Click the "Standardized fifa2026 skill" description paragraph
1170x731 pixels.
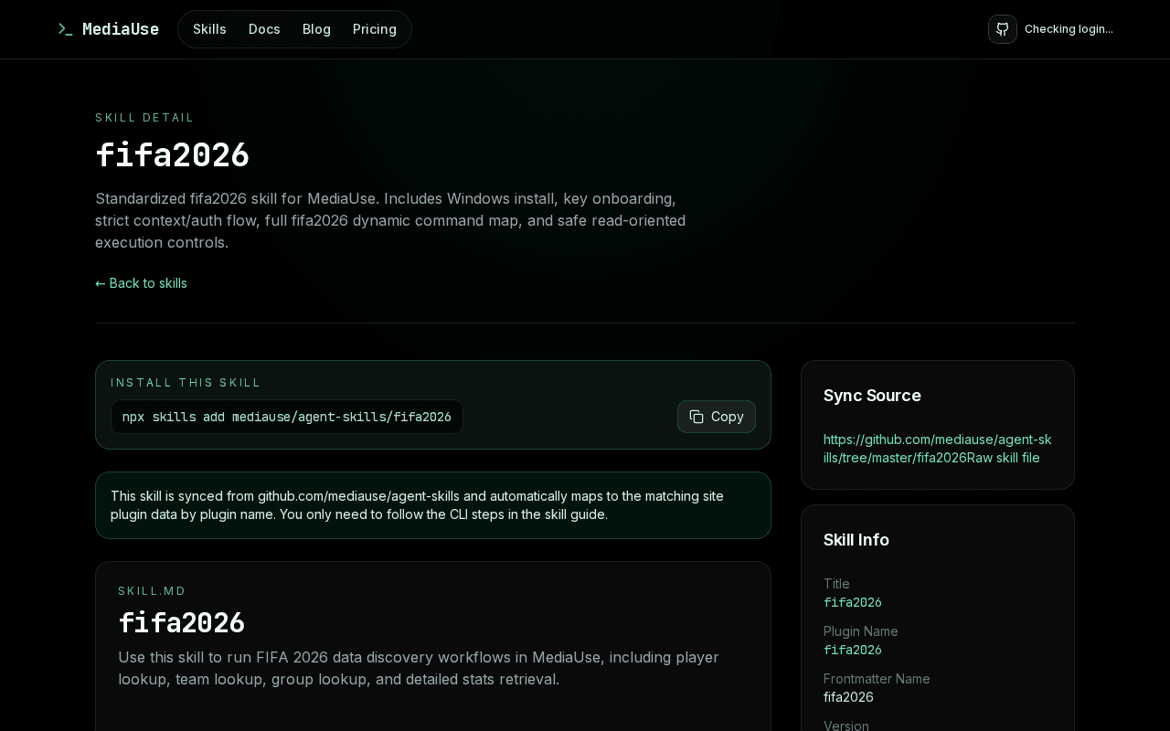coord(391,220)
